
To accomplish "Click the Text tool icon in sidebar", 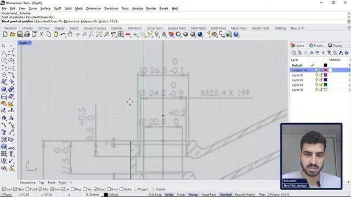I will tap(4, 132).
